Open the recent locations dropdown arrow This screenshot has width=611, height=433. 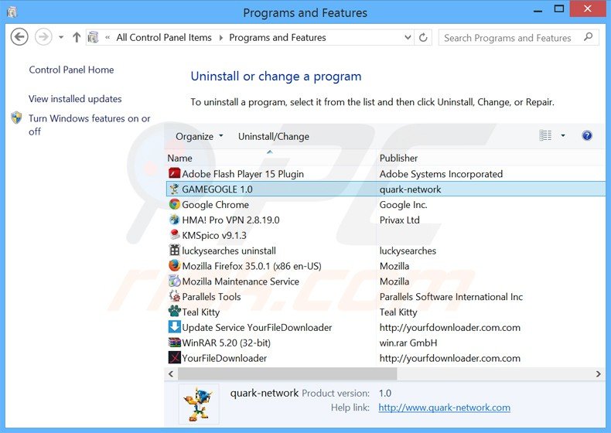tap(61, 37)
